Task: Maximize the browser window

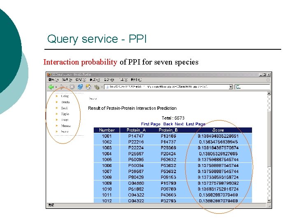Action: [x=264, y=75]
